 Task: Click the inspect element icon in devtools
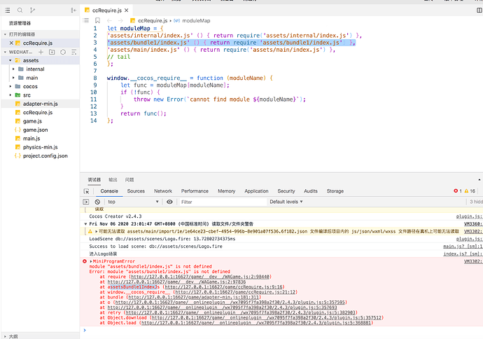point(87,191)
